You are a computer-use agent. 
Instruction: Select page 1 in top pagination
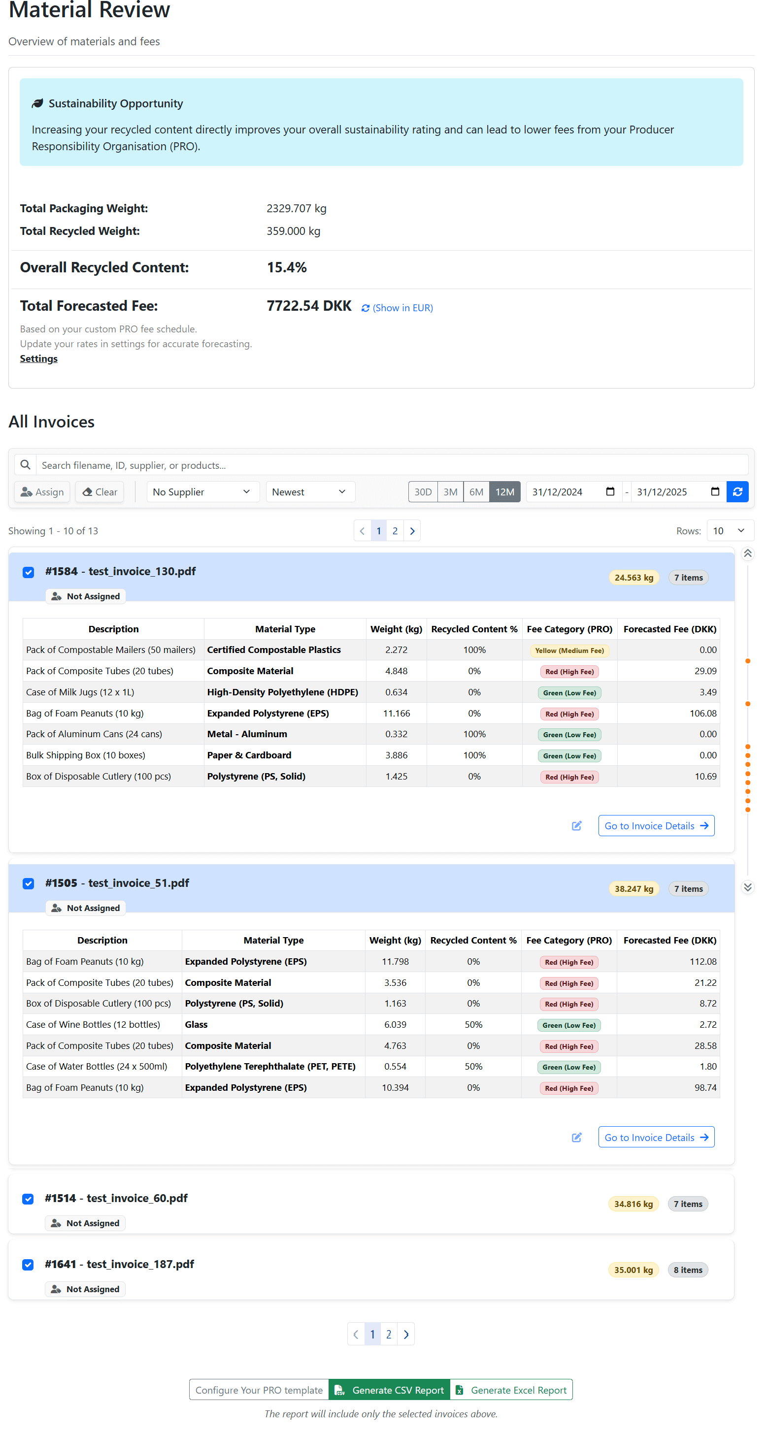point(379,530)
